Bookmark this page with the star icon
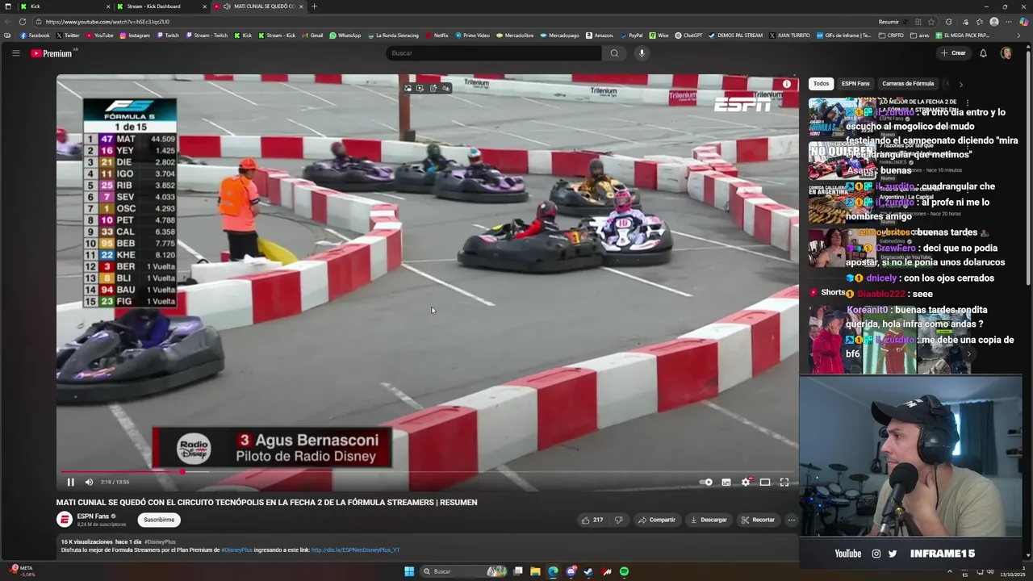Image resolution: width=1033 pixels, height=581 pixels. (x=931, y=22)
